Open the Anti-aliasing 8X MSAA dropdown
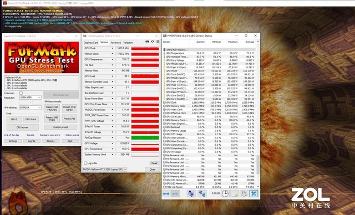The height and width of the screenshot is (215, 355). click(x=31, y=107)
